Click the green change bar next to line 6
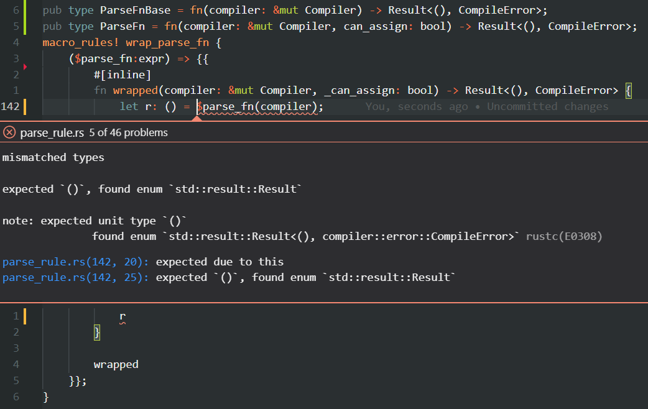The height and width of the screenshot is (409, 648). pyautogui.click(x=24, y=10)
